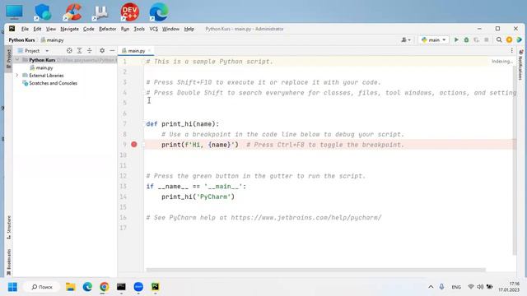Screen dimensions: 527x296
Task: Switch ENG input language indicator
Action: point(456,287)
